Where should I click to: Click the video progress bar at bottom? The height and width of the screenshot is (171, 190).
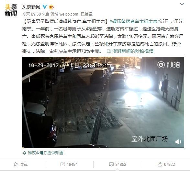coord(103,147)
